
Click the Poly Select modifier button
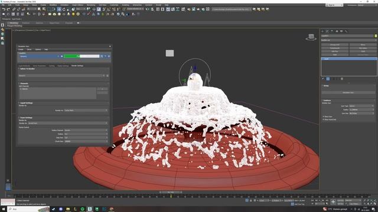point(363,48)
